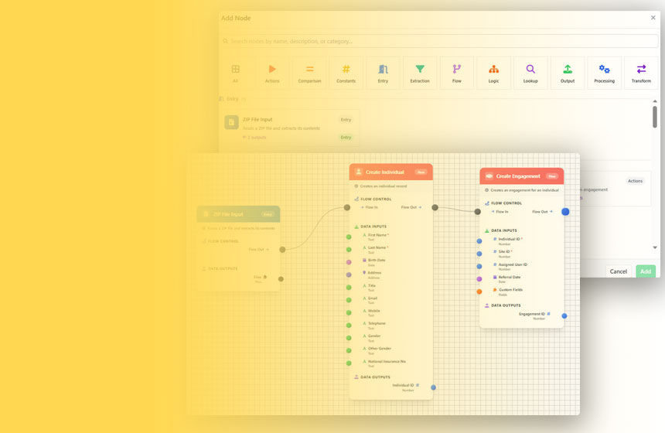665x433 pixels.
Task: Pick the Lookup magnifier category
Action: (x=530, y=73)
